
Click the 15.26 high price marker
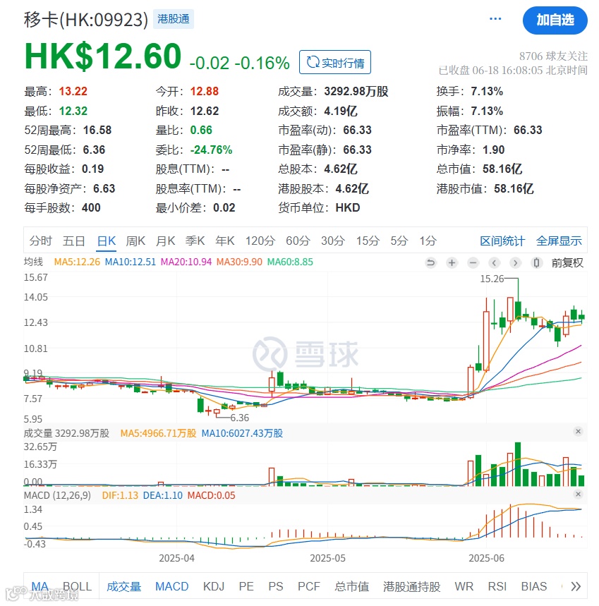pos(492,279)
